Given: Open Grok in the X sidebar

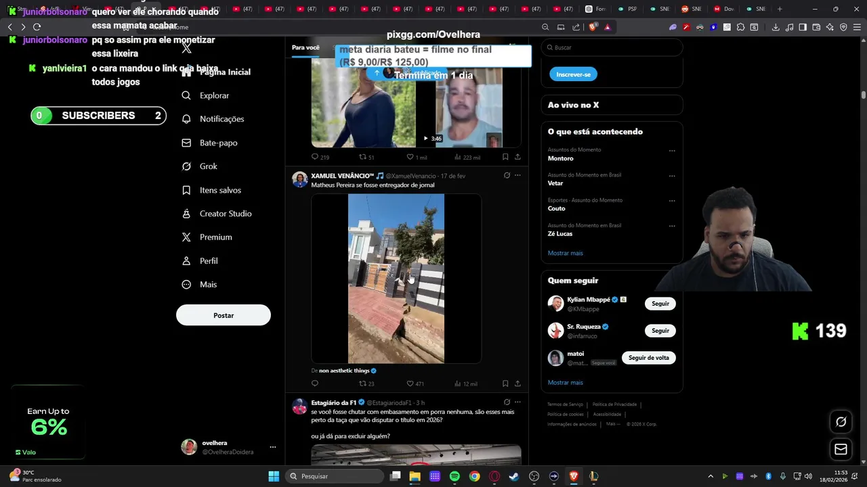Looking at the screenshot, I should click(200, 166).
